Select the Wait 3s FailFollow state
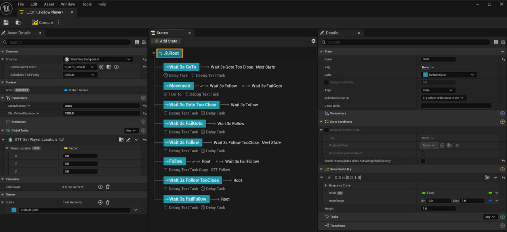This screenshot has height=232, width=507. pos(187,199)
